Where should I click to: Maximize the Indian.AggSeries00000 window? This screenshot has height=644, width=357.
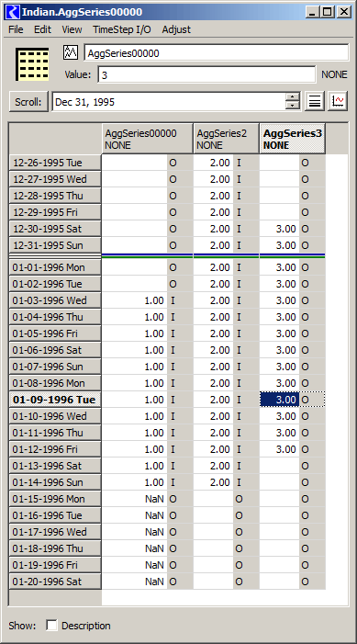328,12
